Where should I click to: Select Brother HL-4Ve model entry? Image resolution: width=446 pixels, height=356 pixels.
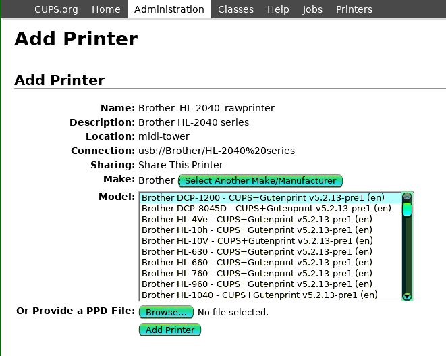click(270, 220)
